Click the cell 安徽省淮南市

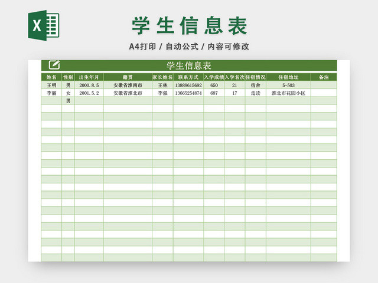[x=128, y=85]
